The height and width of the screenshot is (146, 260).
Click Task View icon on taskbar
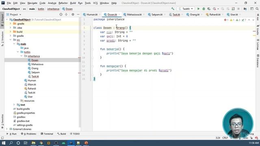click(x=26, y=143)
